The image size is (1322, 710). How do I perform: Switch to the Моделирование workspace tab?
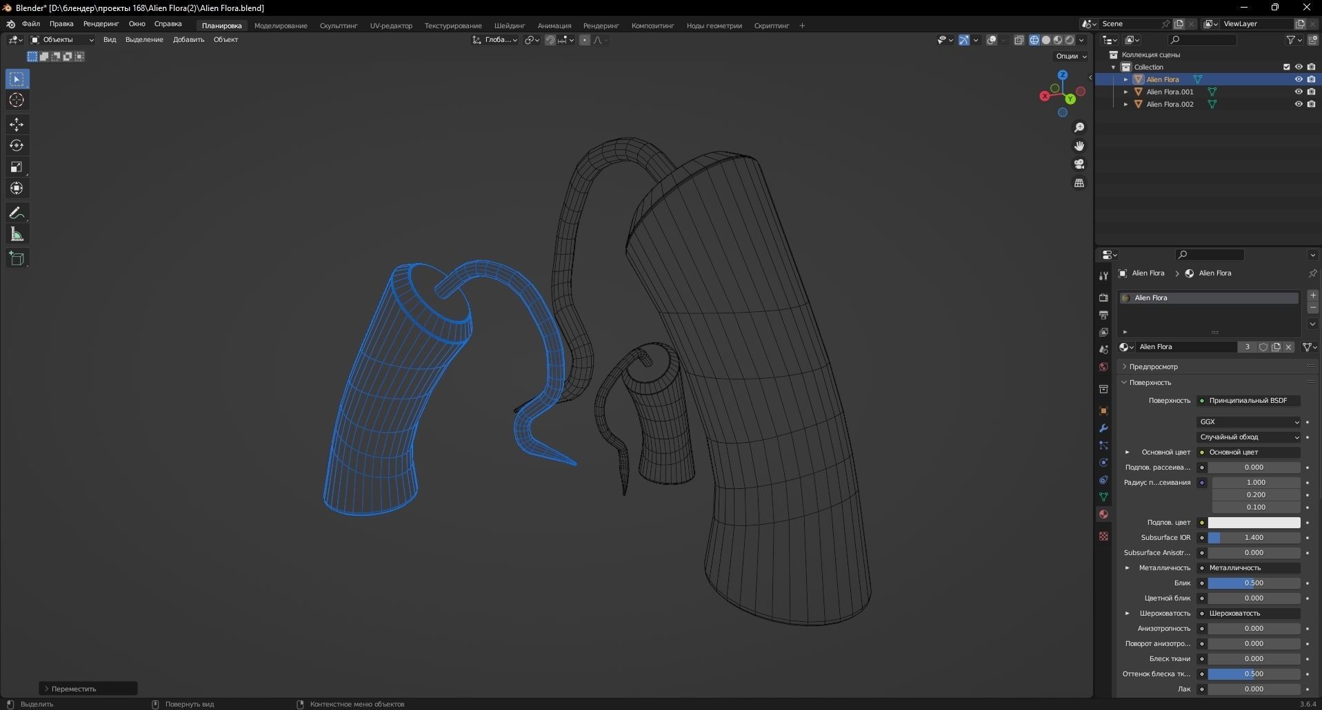pyautogui.click(x=281, y=25)
